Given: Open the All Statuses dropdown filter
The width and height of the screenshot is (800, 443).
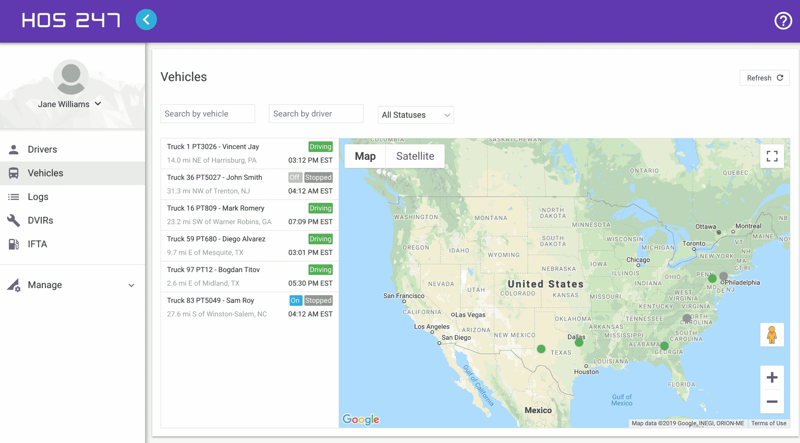Looking at the screenshot, I should point(416,115).
